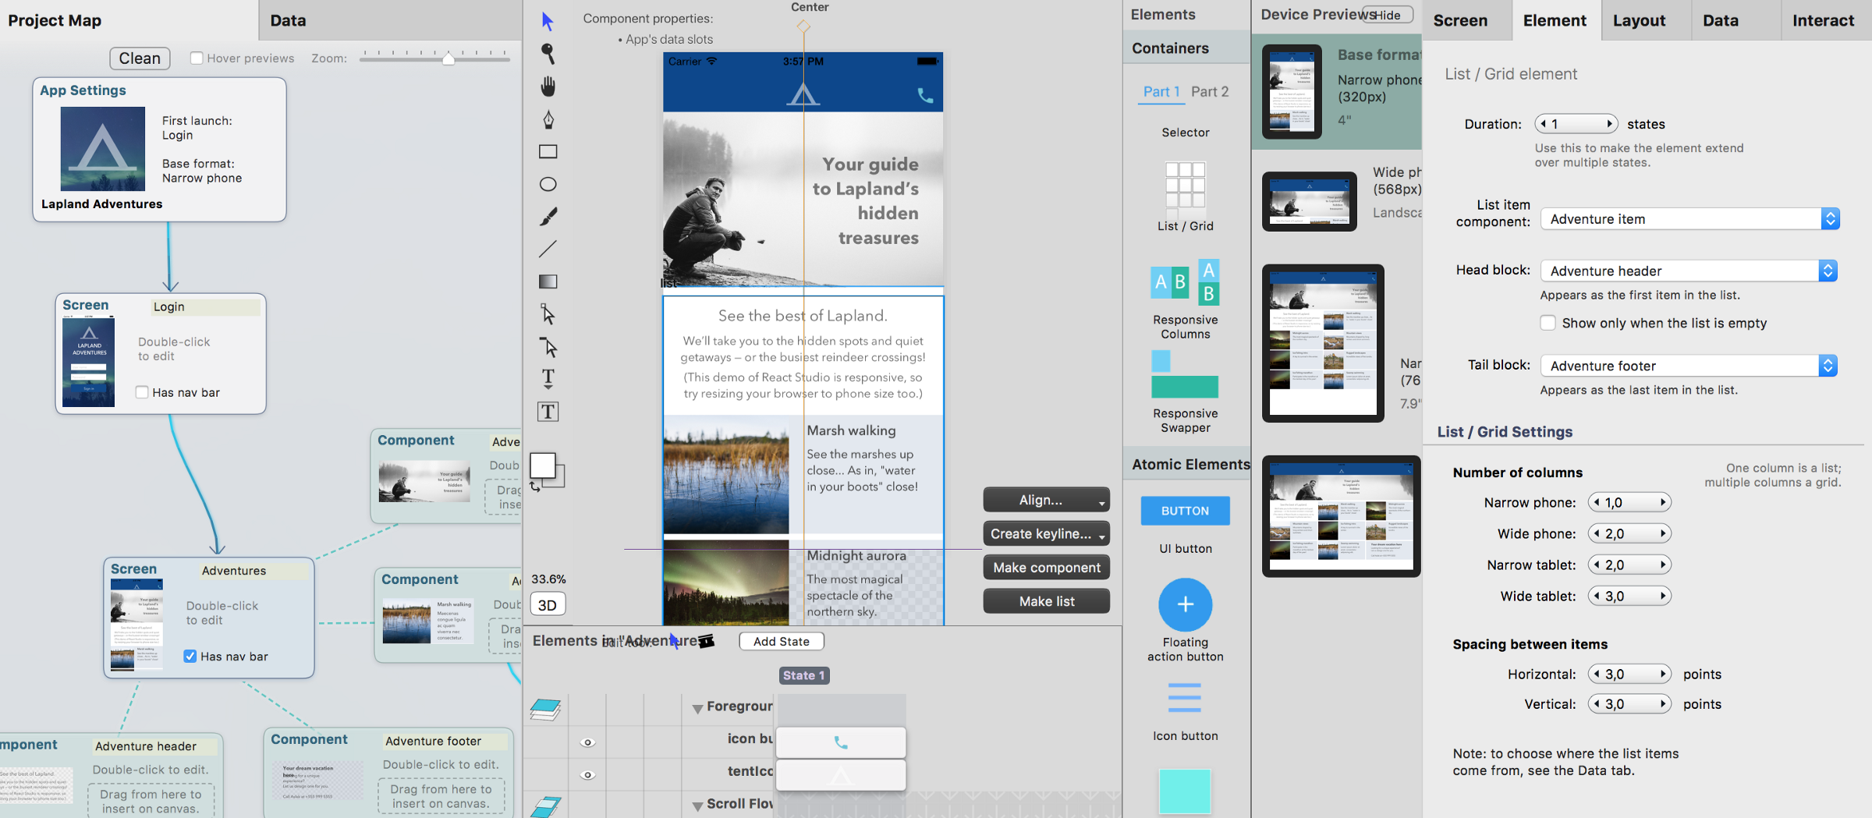Check Show only when list is empty
Screen dimensions: 1872x818
(x=1548, y=323)
